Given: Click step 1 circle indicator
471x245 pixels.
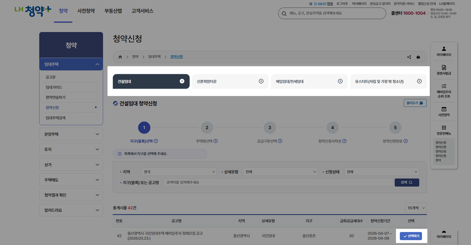Looking at the screenshot, I should (x=144, y=128).
